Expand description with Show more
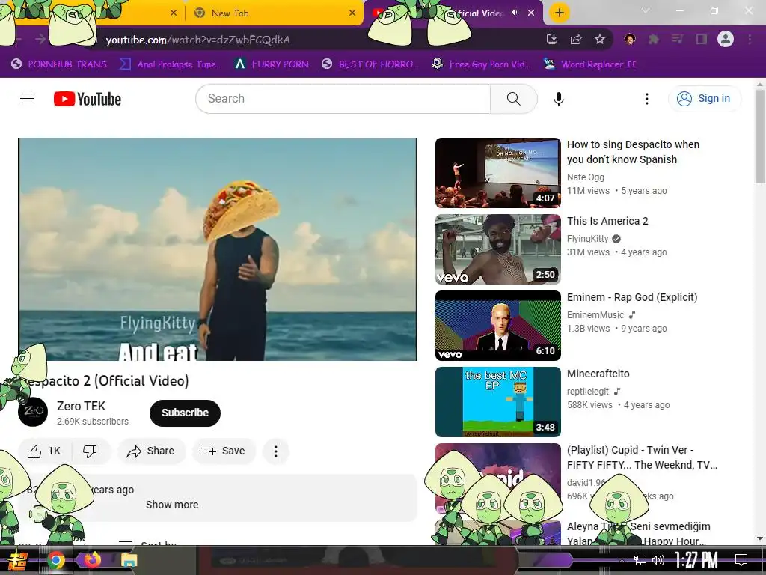 click(x=172, y=505)
